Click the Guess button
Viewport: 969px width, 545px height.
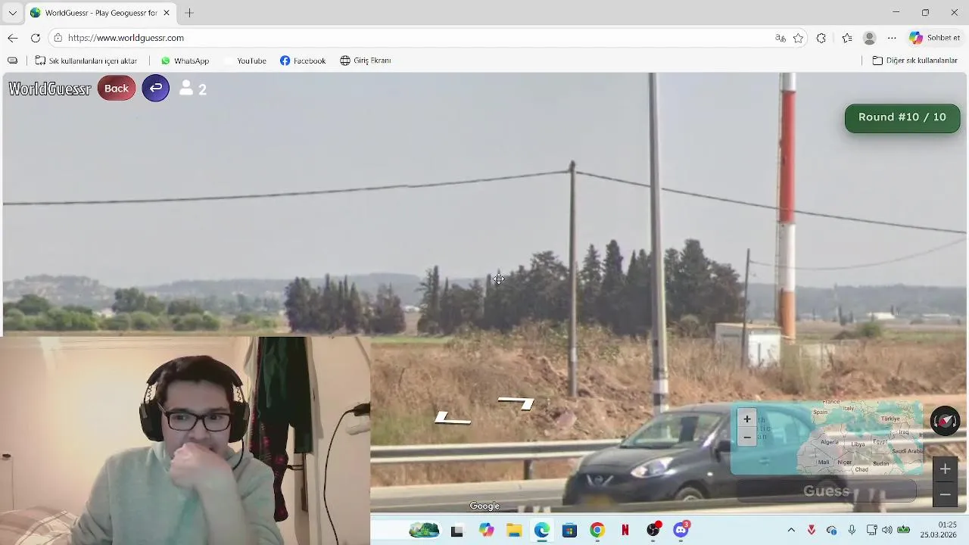point(827,491)
